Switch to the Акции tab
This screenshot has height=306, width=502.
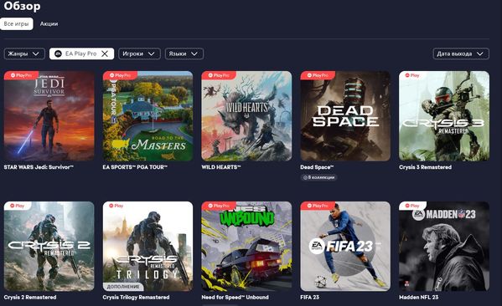pyautogui.click(x=49, y=23)
